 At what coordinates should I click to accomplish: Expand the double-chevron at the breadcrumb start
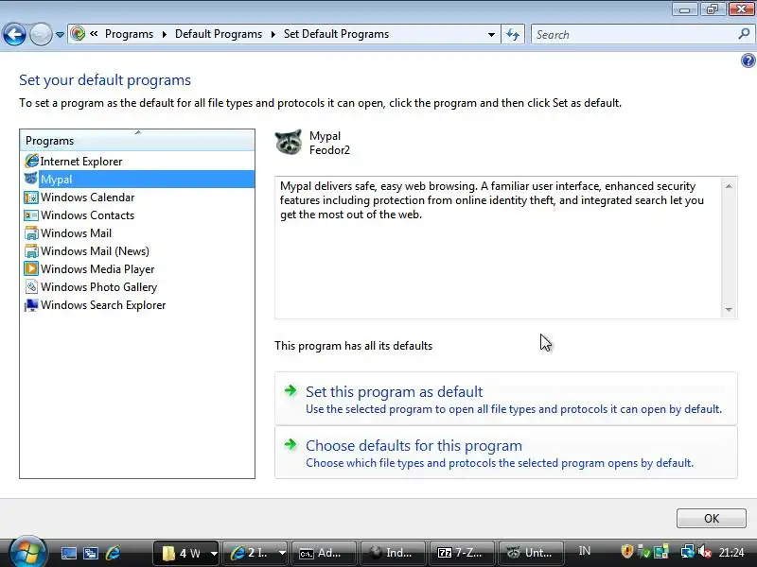(x=94, y=34)
